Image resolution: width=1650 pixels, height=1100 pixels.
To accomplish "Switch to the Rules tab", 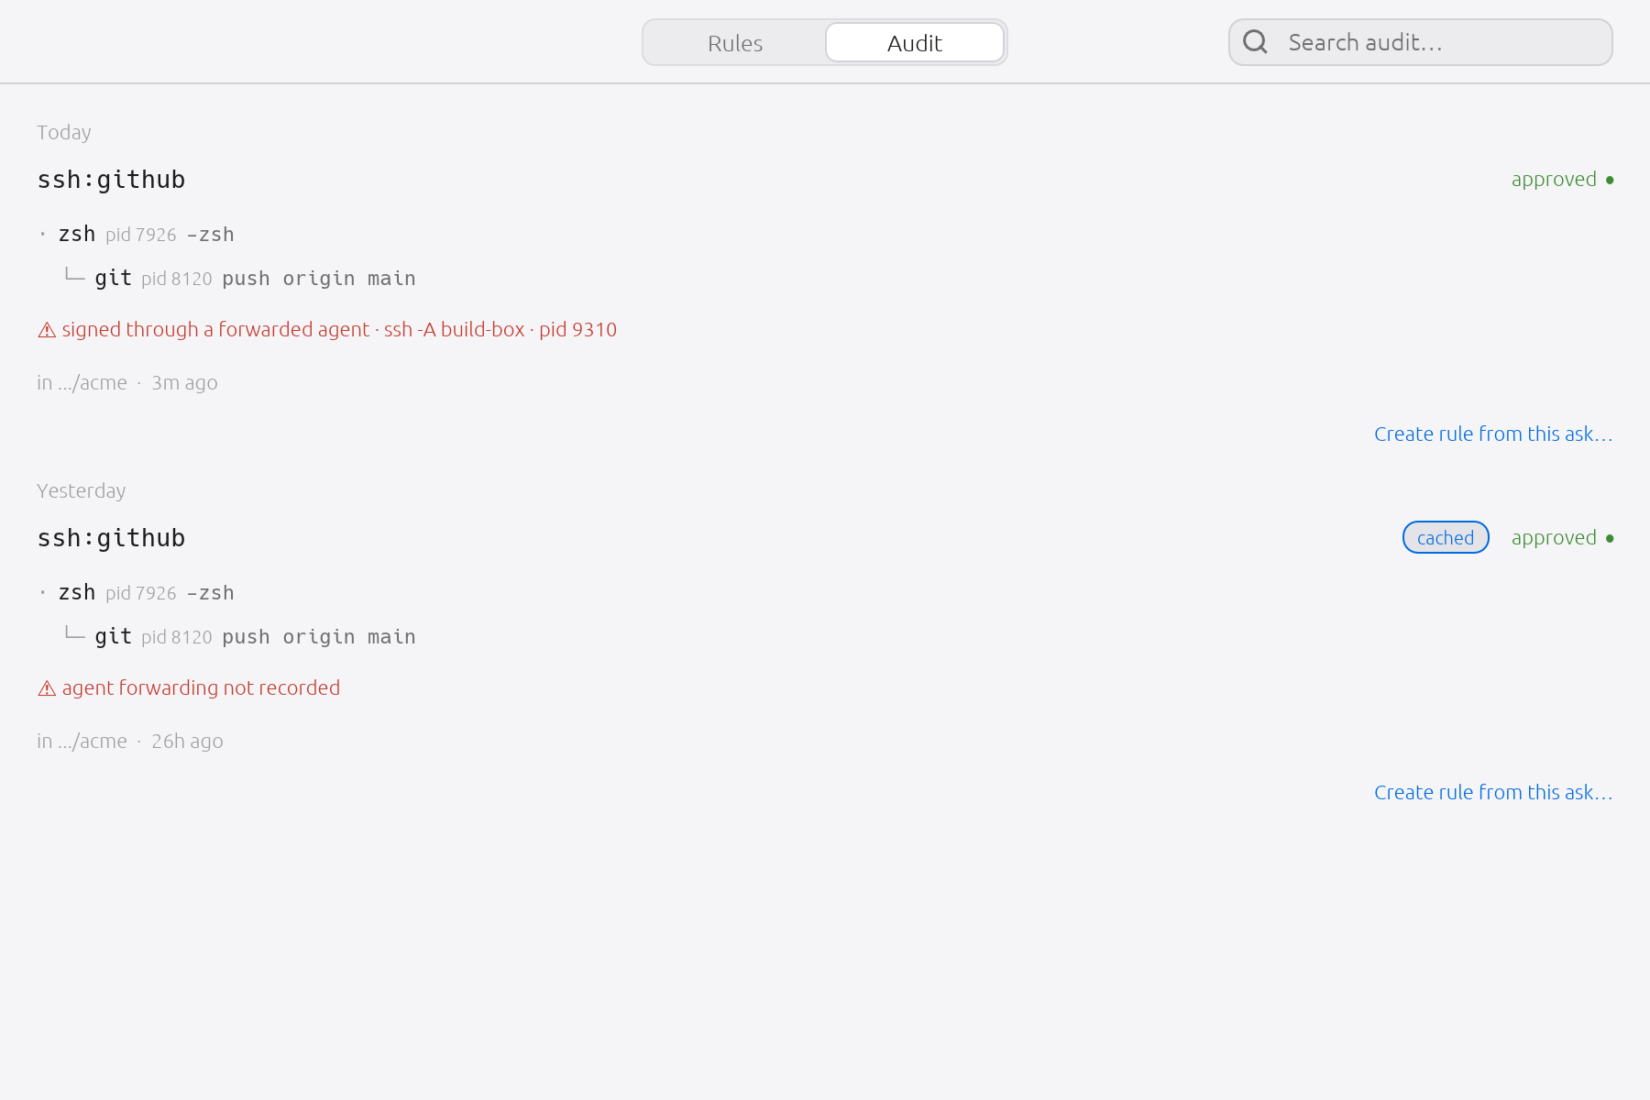I will 735,43.
